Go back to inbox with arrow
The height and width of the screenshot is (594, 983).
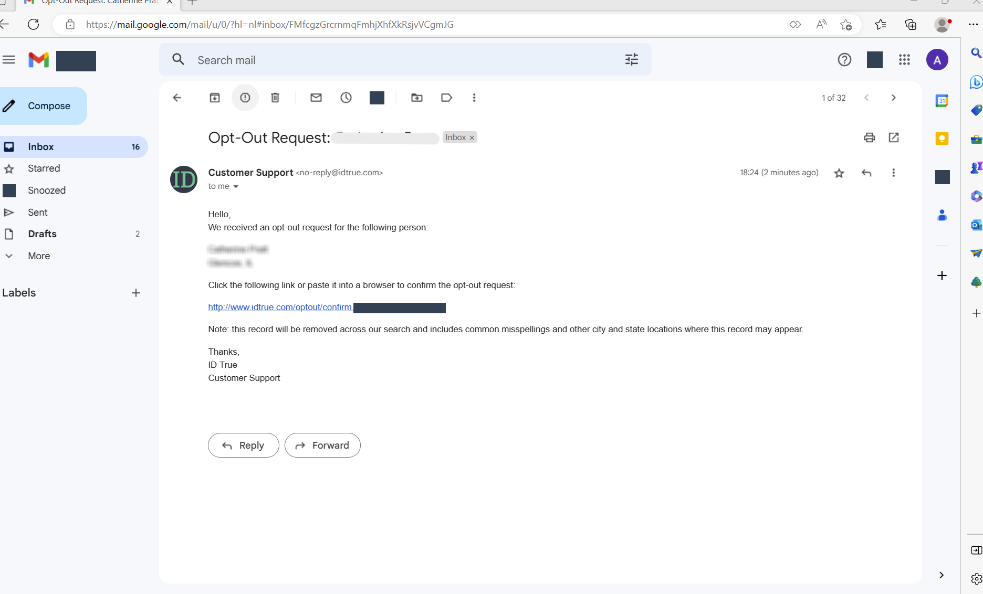pos(177,98)
